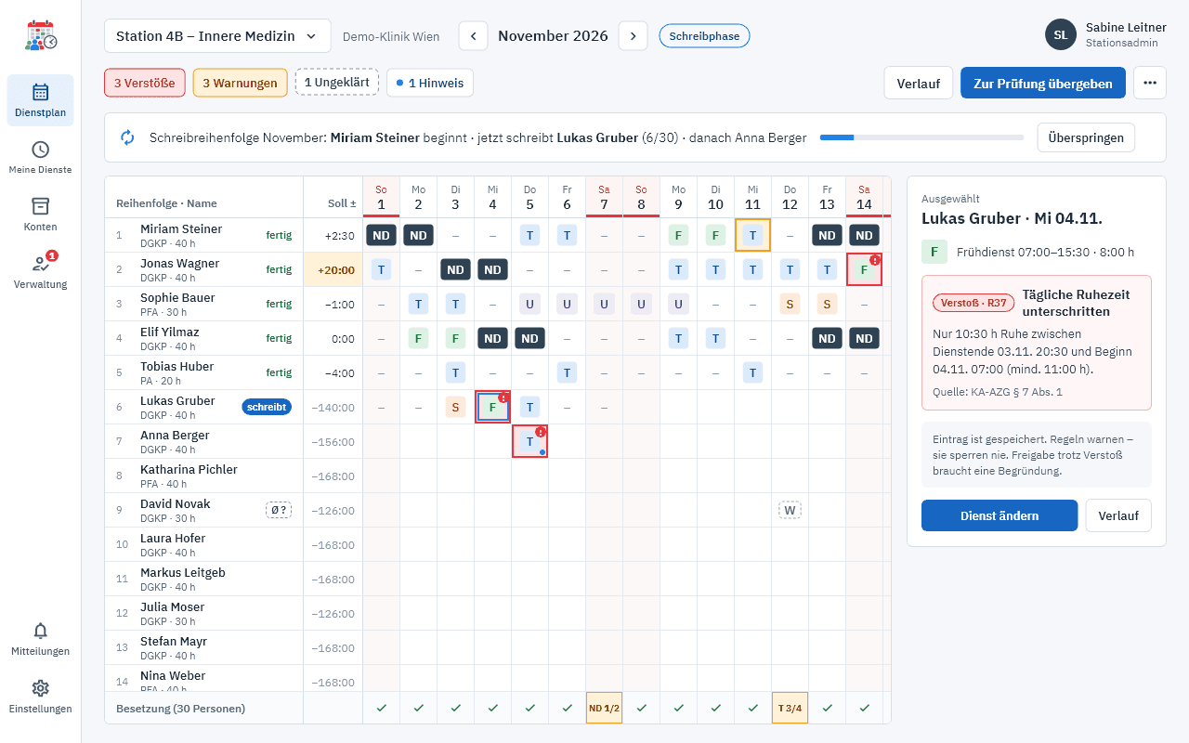
Task: Filter by 1 Ungeklärt
Action: [x=336, y=83]
